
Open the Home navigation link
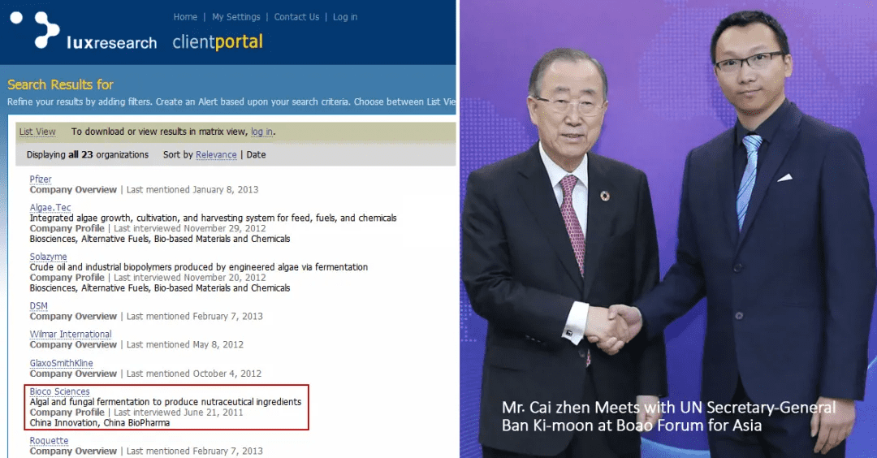click(185, 17)
